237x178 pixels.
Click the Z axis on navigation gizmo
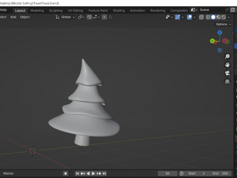pos(220,33)
